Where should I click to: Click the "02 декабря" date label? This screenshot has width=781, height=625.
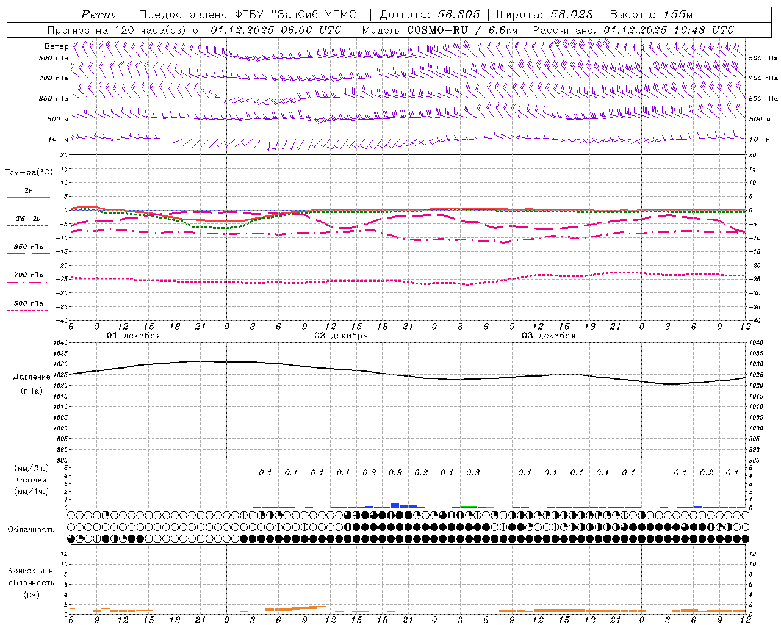click(341, 336)
